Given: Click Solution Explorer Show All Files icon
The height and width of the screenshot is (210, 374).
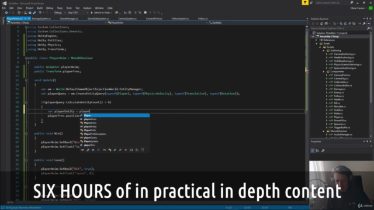Looking at the screenshot, I should (x=354, y=23).
